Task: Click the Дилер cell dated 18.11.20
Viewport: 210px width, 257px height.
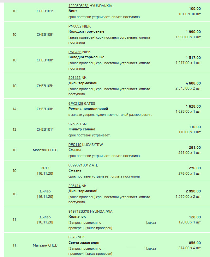Action: [45, 220]
